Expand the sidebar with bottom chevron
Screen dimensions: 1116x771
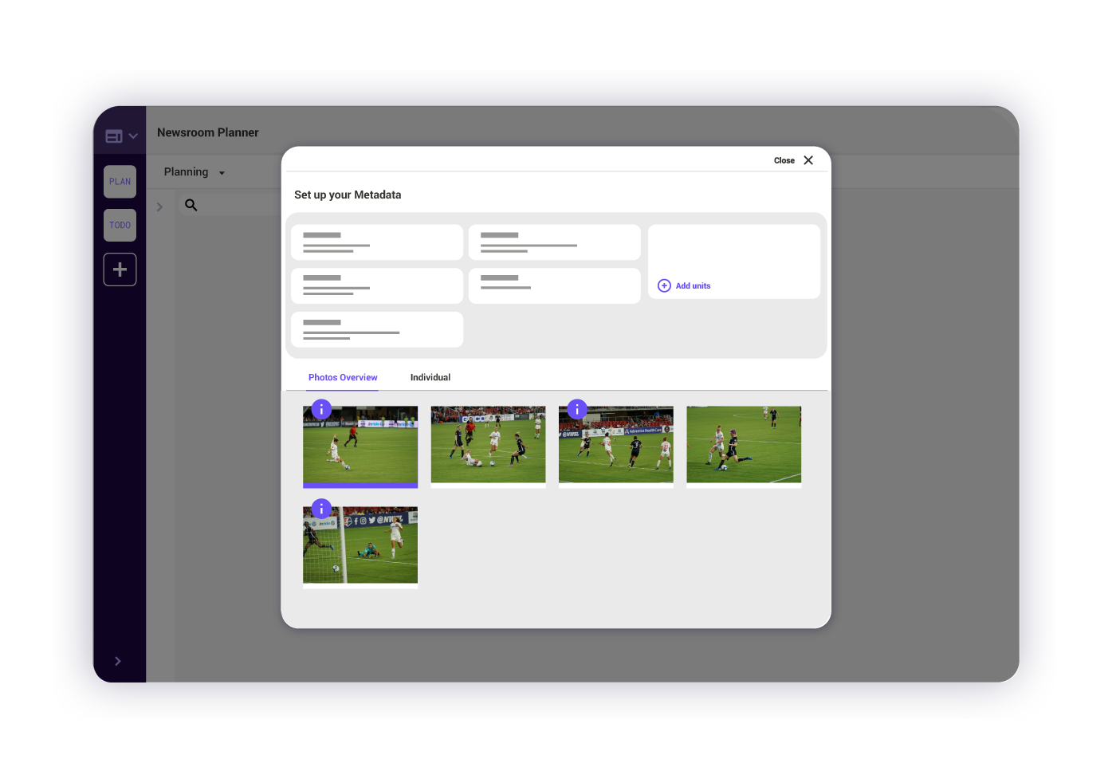[118, 661]
